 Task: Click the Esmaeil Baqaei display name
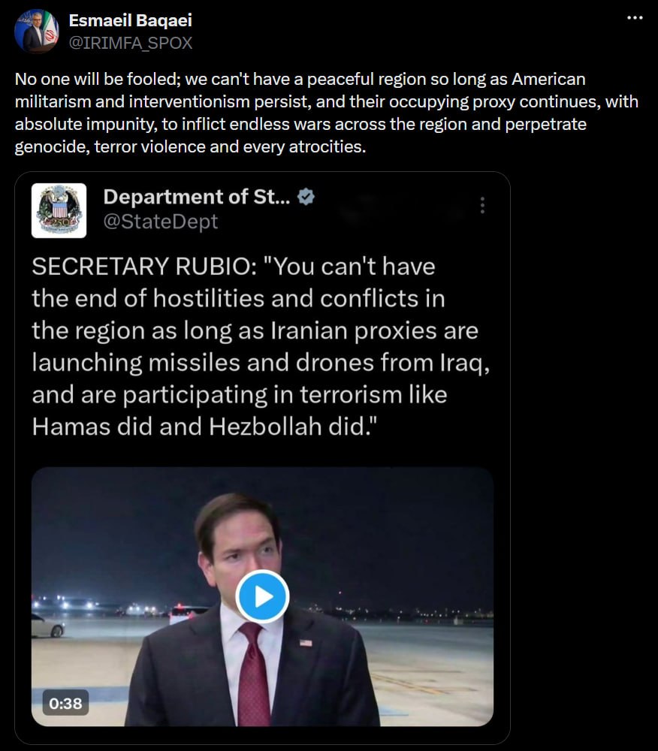[x=130, y=20]
